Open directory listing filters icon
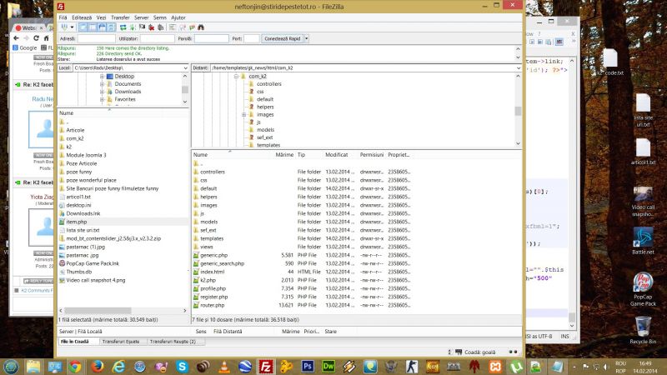Image resolution: width=667 pixels, height=375 pixels. pyautogui.click(x=173, y=27)
